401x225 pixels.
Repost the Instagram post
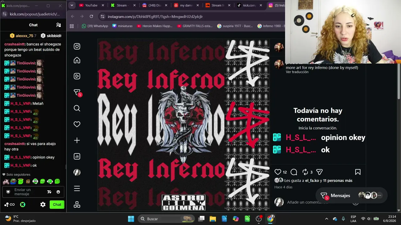point(305,172)
